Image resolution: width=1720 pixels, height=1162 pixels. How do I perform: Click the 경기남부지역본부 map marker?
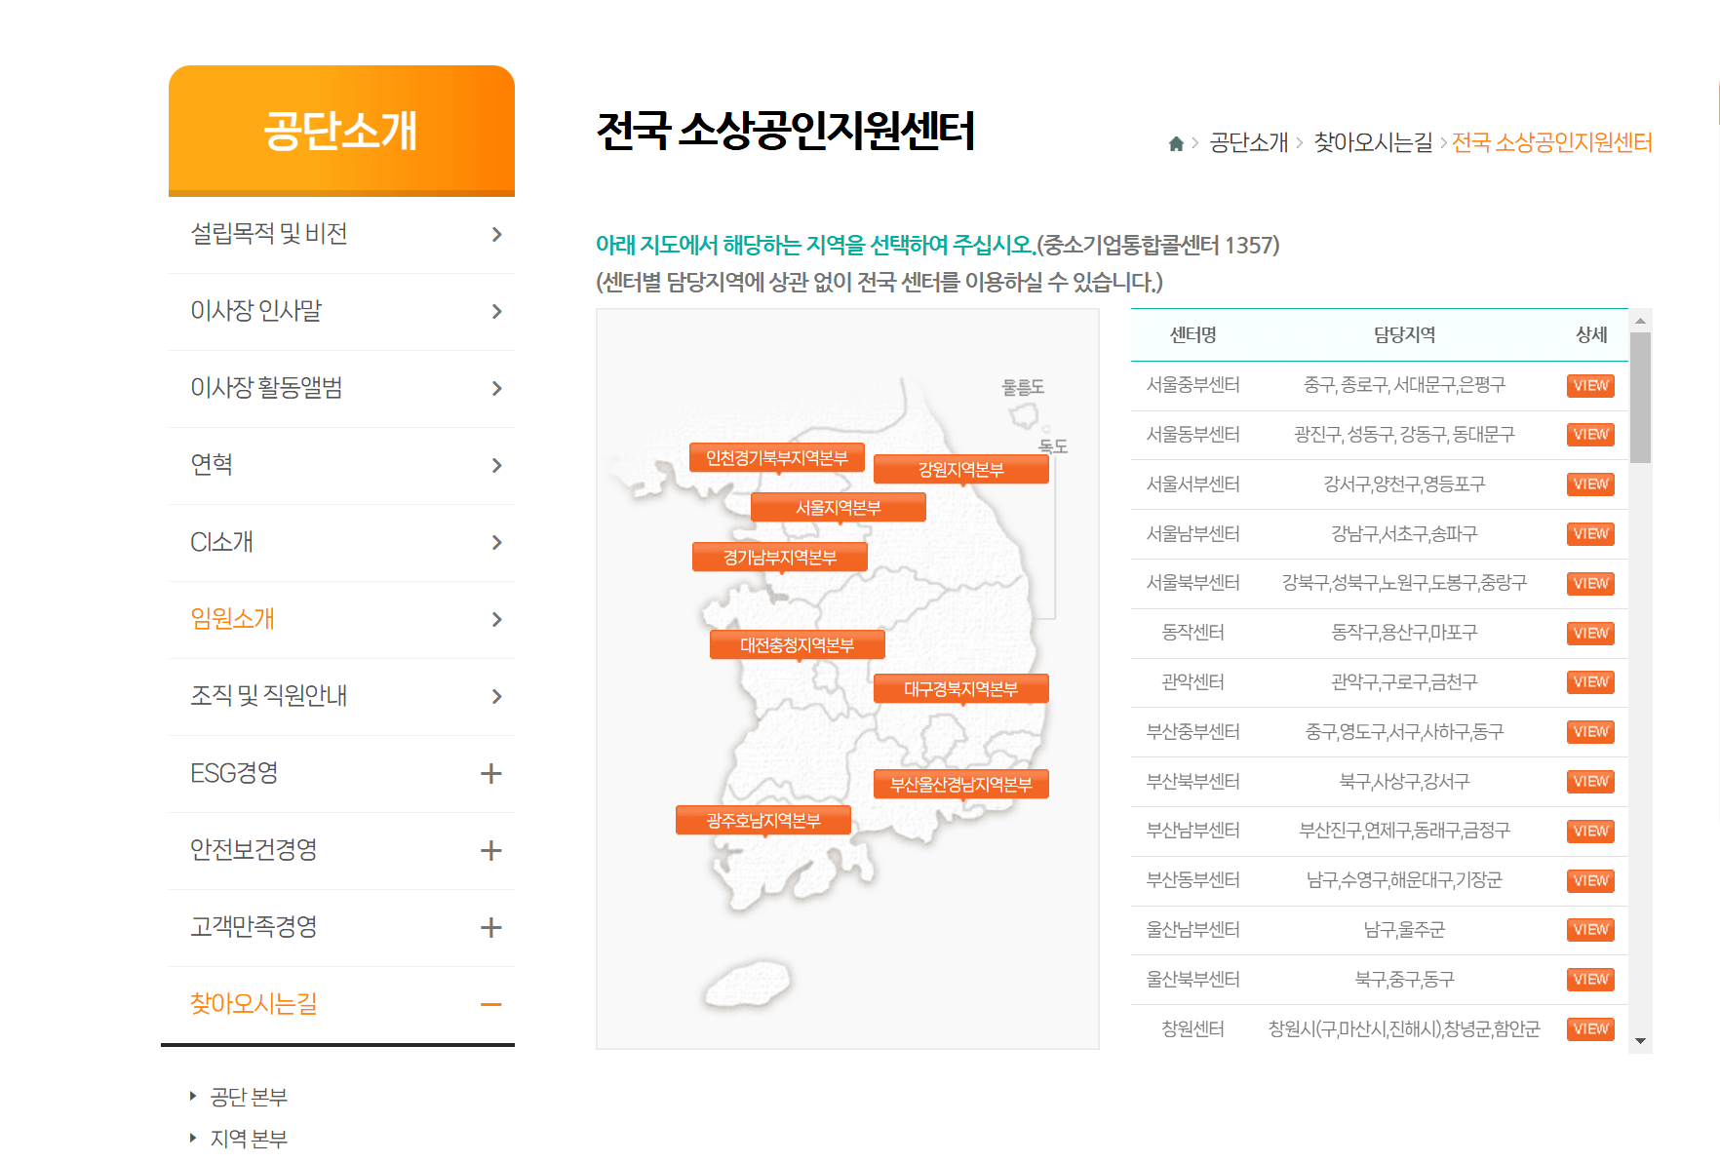pyautogui.click(x=779, y=556)
